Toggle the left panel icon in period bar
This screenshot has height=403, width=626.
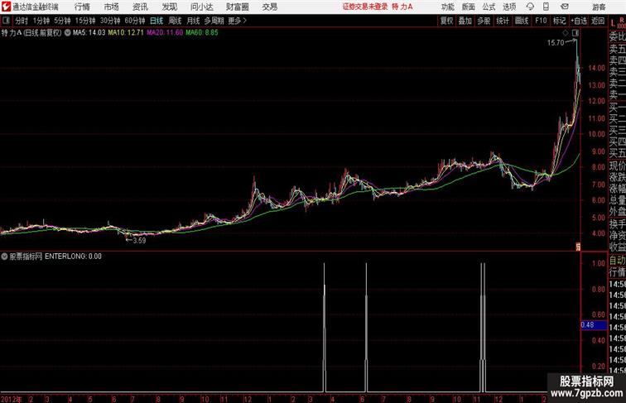(x=6, y=21)
